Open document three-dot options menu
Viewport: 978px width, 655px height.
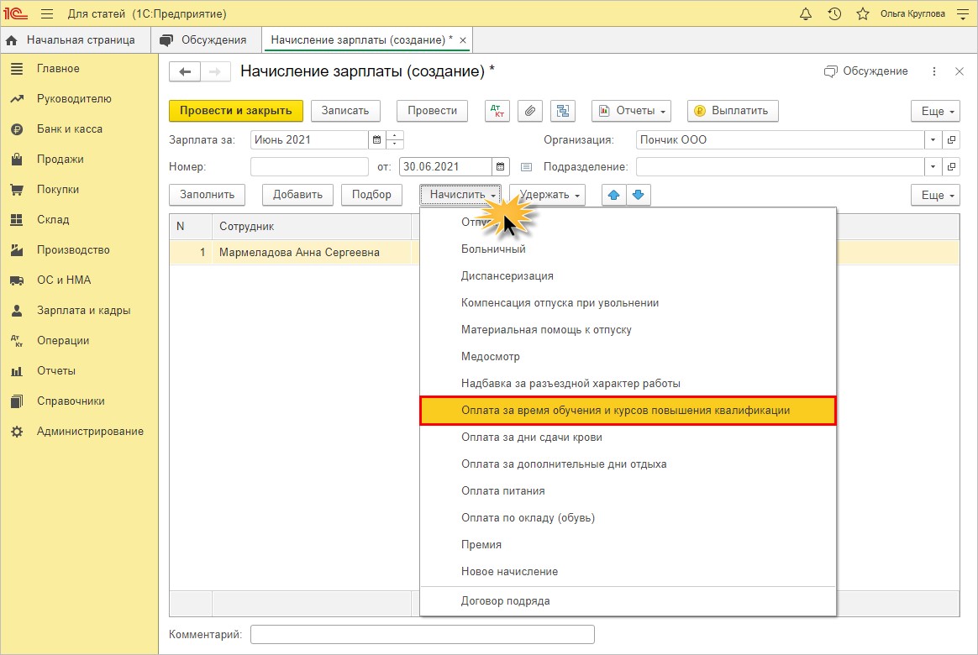933,71
